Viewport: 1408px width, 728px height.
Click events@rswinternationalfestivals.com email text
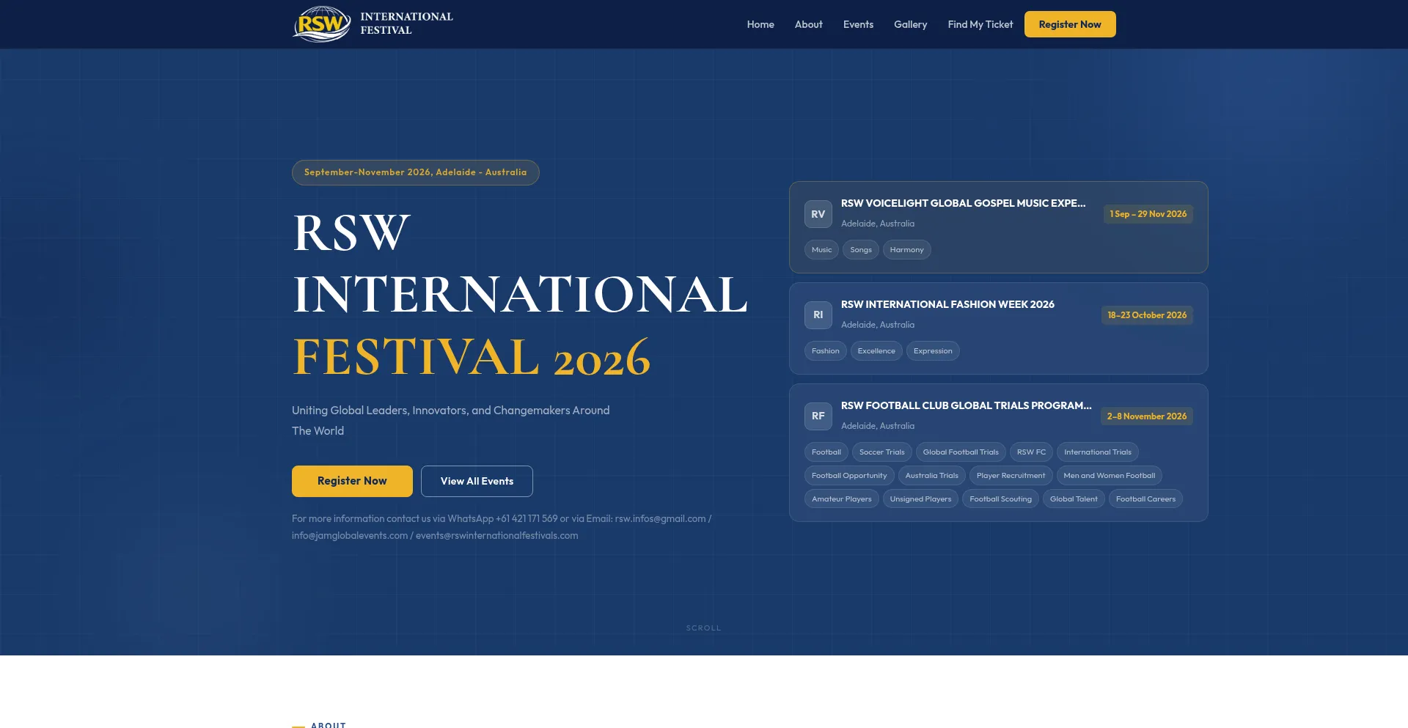[x=496, y=535]
